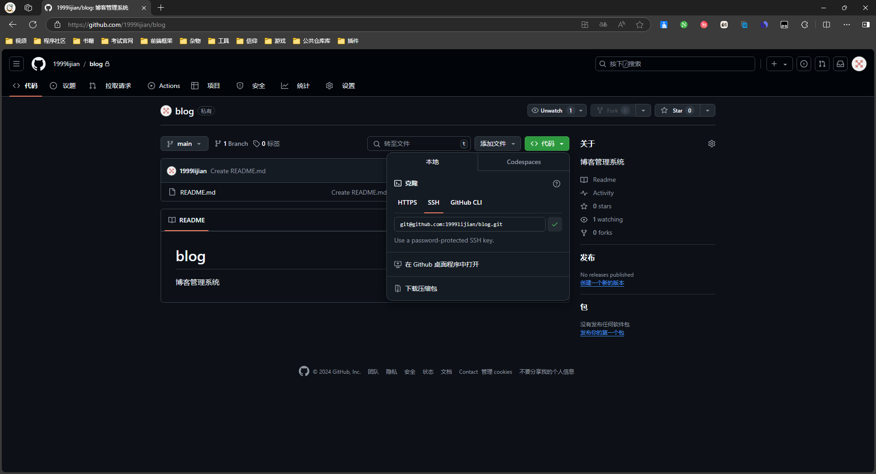Open the 统计 repository tab

(x=295, y=86)
